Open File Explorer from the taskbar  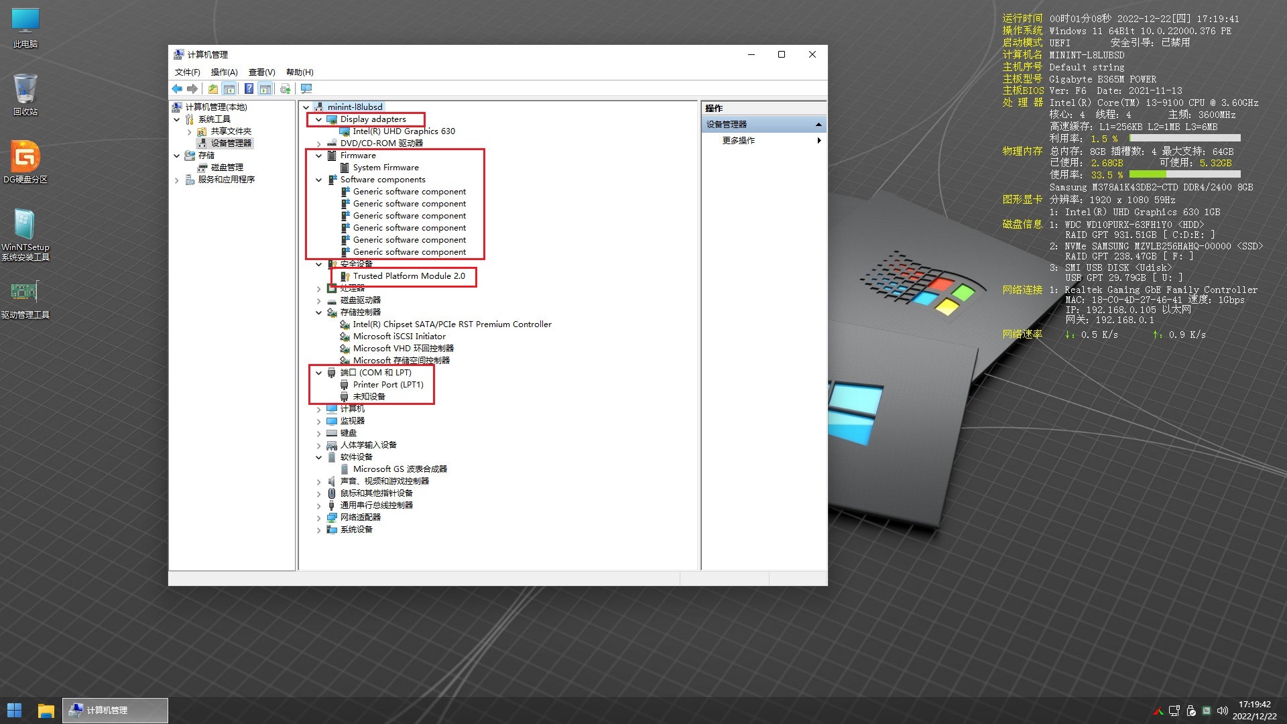pyautogui.click(x=46, y=711)
